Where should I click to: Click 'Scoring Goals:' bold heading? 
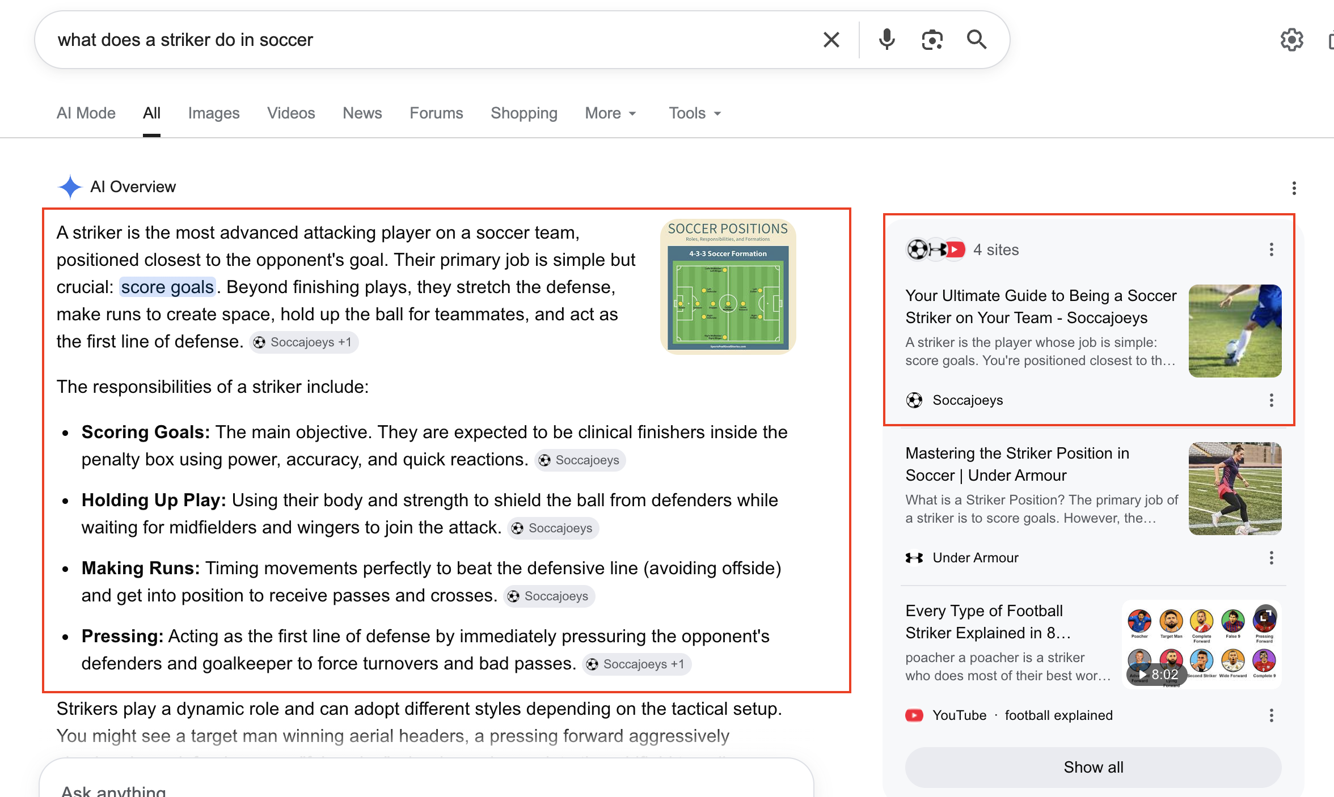coord(146,432)
